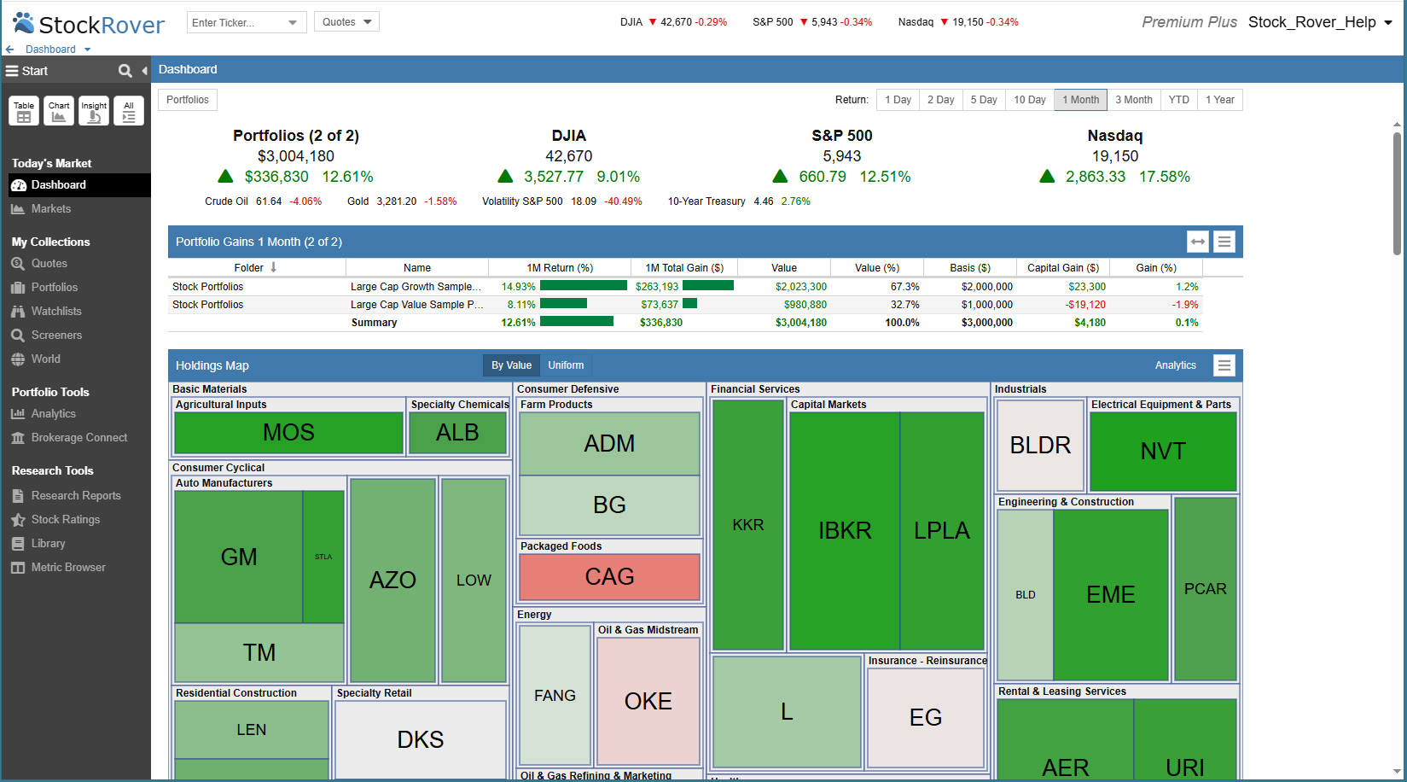The height and width of the screenshot is (782, 1407).
Task: Open the Table view icon
Action: click(24, 111)
